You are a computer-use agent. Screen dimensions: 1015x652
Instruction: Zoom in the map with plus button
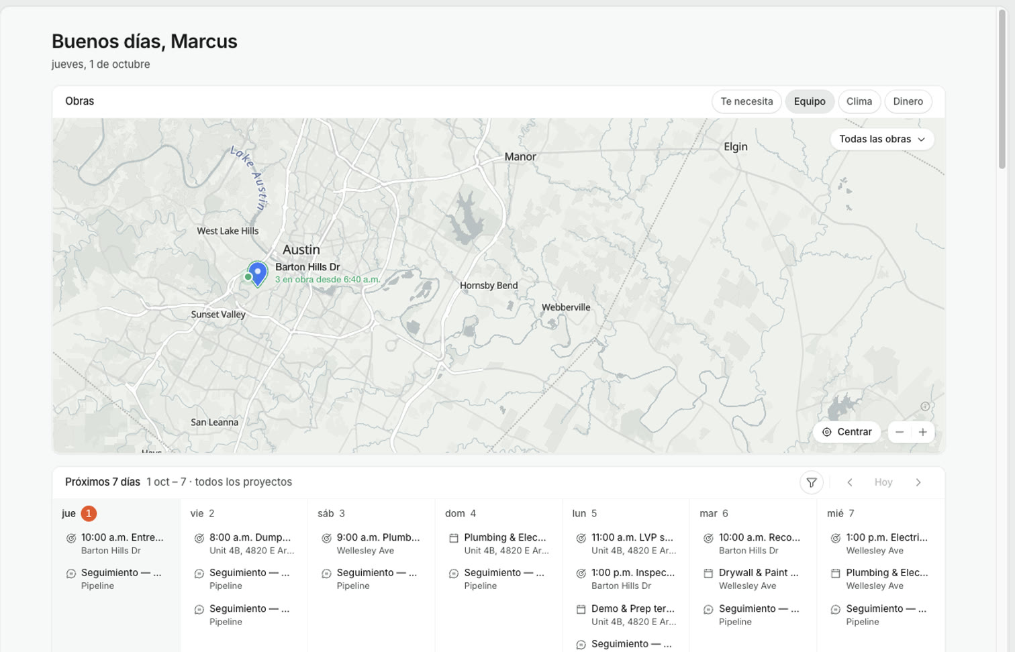tap(923, 432)
